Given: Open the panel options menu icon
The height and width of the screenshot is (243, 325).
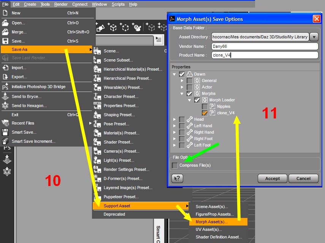Looking at the screenshot, I should [159, 39].
